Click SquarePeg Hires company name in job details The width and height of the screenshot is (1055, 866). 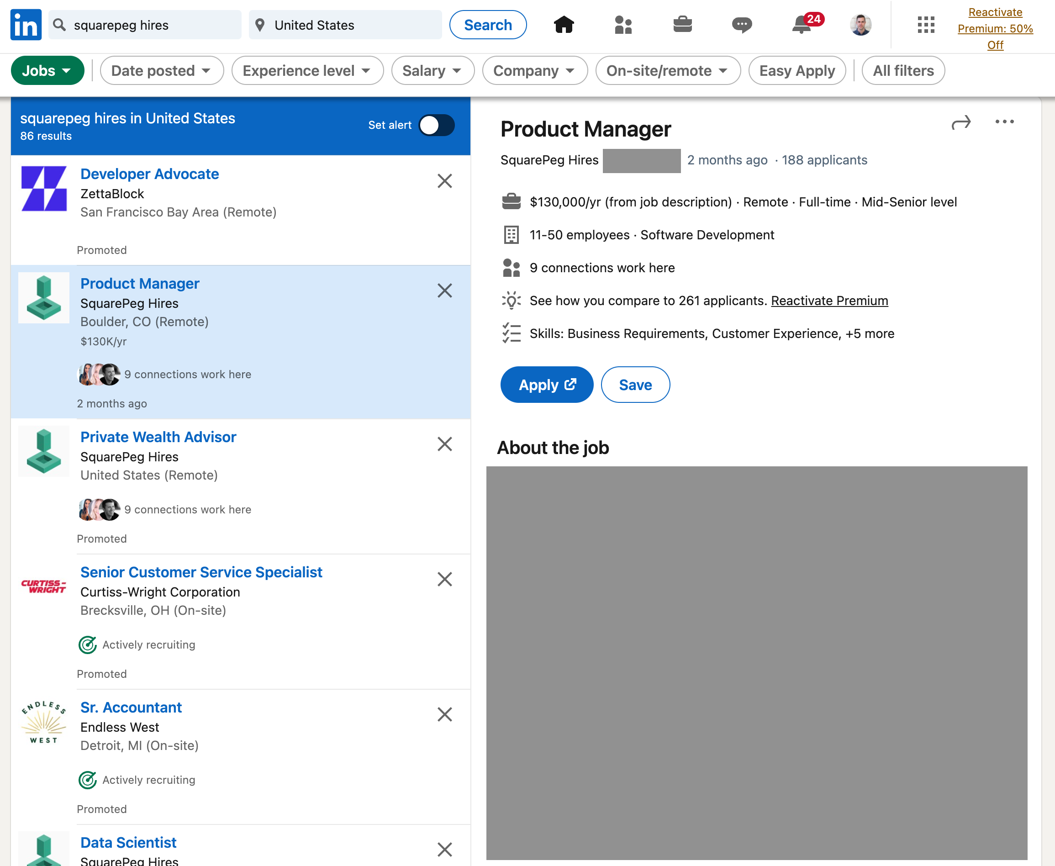tap(549, 160)
